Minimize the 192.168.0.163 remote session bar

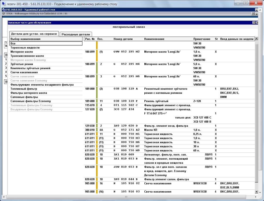pos(257,10)
